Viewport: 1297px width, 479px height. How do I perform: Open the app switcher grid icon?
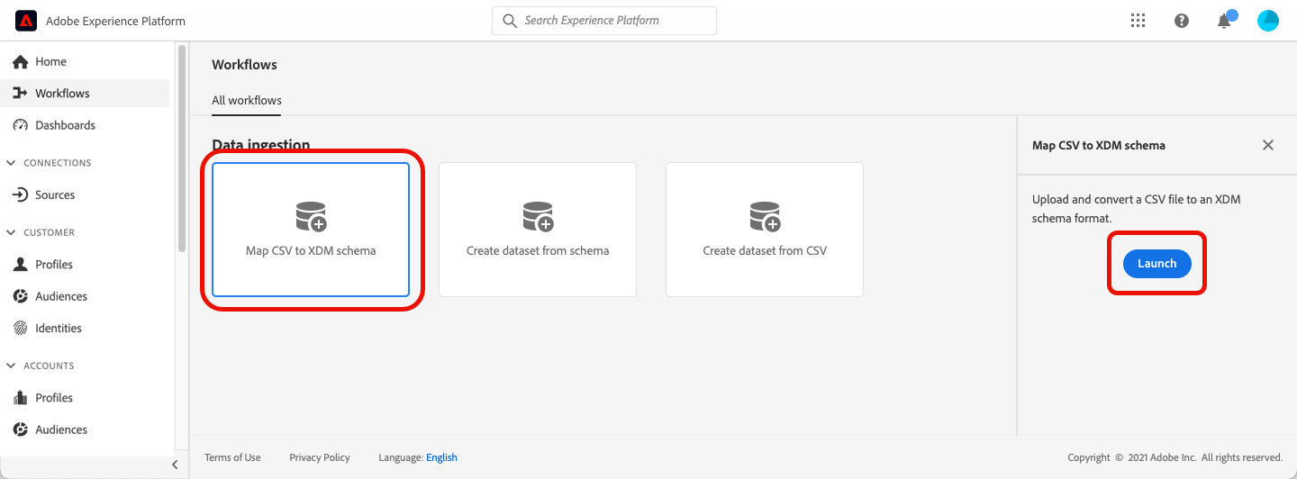(1138, 21)
